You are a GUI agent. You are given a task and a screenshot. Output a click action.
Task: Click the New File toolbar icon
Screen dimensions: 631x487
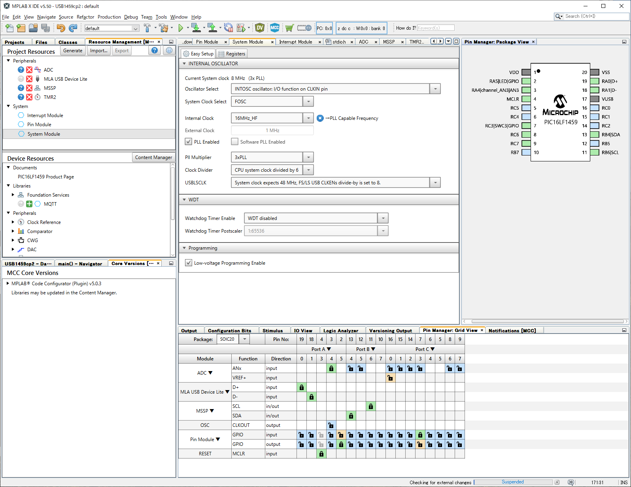coord(9,28)
